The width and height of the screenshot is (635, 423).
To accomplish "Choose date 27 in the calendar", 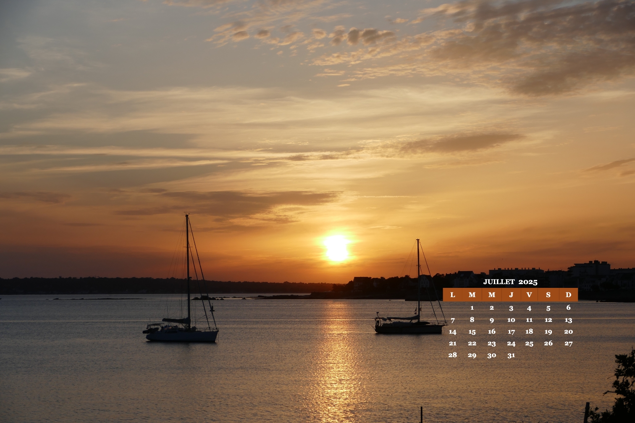I will (x=568, y=343).
